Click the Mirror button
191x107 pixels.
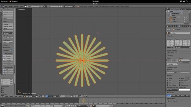click(x=8, y=18)
